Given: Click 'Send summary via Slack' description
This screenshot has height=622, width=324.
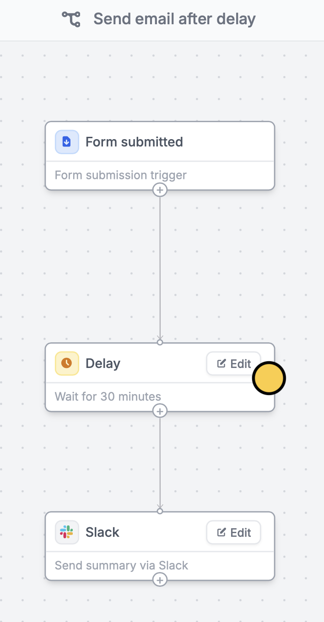Looking at the screenshot, I should pos(122,565).
